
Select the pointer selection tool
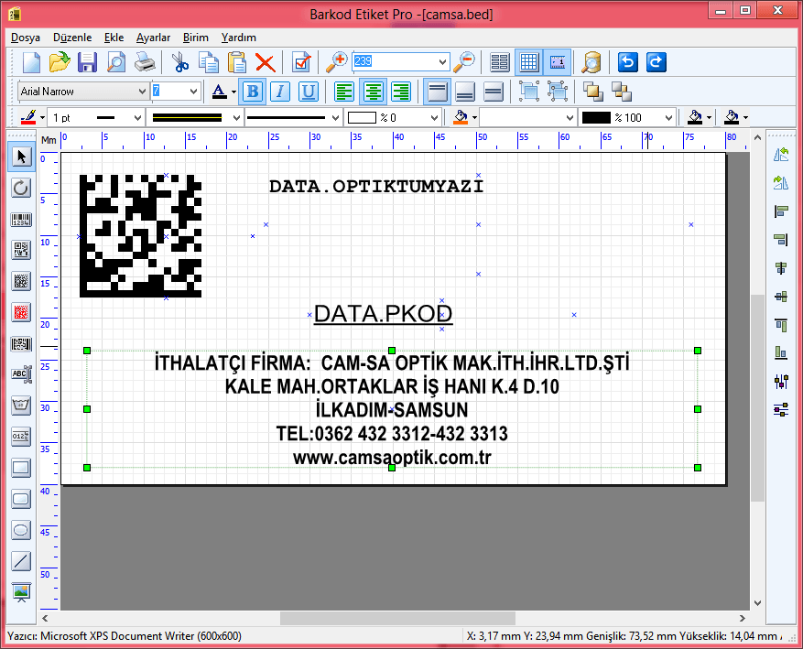[21, 157]
